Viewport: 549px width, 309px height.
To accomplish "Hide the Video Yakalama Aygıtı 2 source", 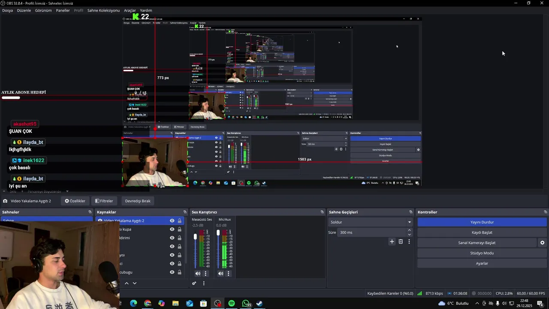I will point(172,221).
